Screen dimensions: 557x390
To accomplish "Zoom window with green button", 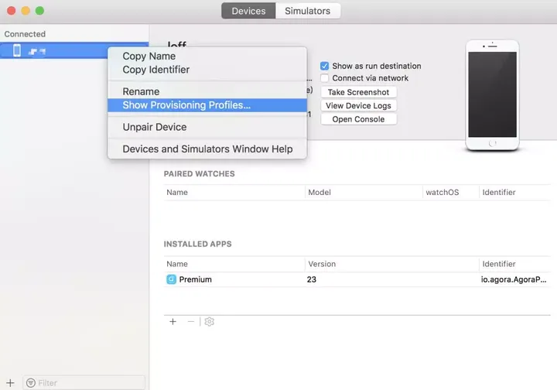I will (x=39, y=11).
